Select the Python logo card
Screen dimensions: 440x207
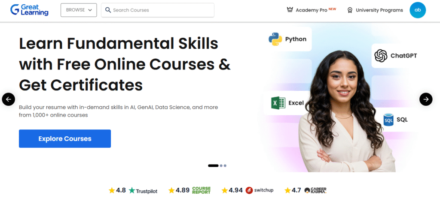[x=287, y=39]
